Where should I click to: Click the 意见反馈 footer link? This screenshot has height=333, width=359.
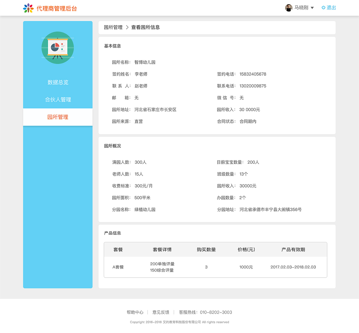click(x=161, y=312)
